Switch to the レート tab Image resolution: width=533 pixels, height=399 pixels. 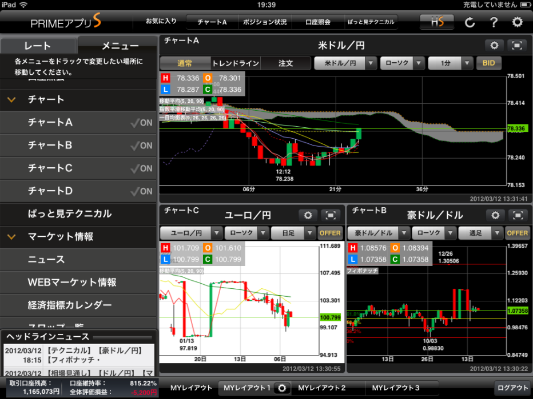pos(38,46)
